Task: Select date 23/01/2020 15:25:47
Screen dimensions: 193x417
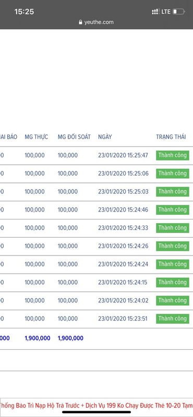Action: tap(123, 155)
